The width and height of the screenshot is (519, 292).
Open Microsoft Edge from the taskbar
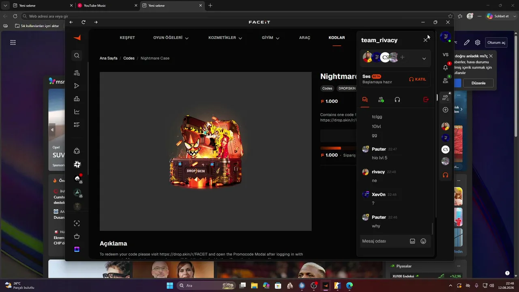point(349,286)
